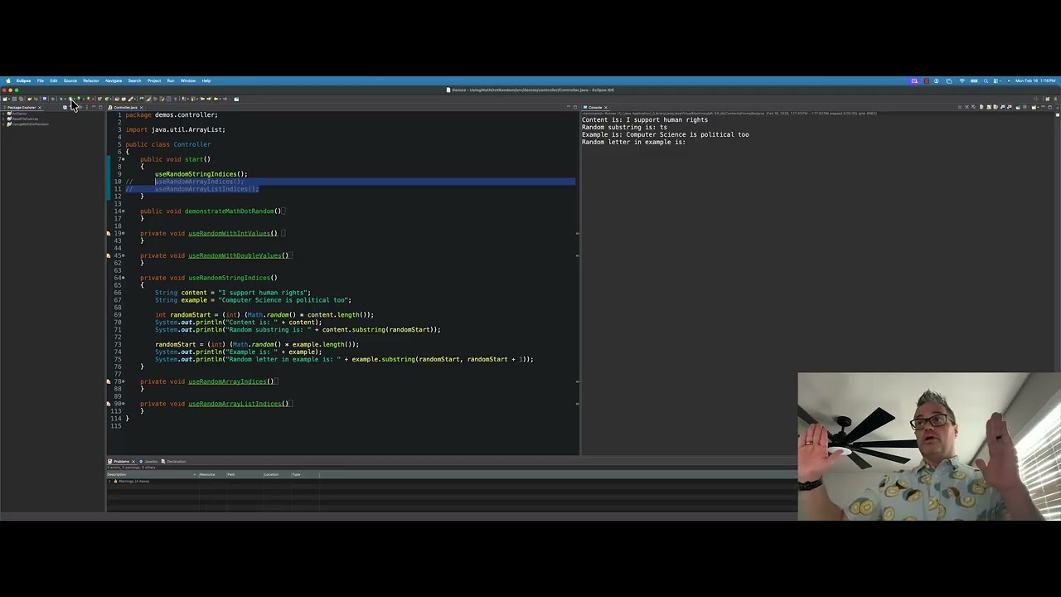Click the Back navigation arrow in toolbar
The image size is (1061, 597).
click(216, 99)
